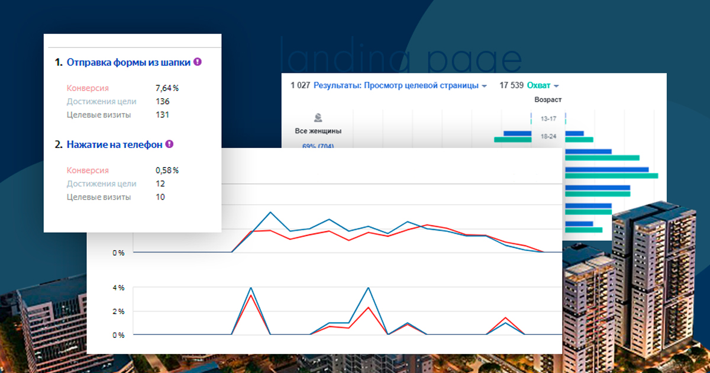Select the conversion value 7,64 %
Viewport: 710px width, 373px height.
(x=167, y=88)
